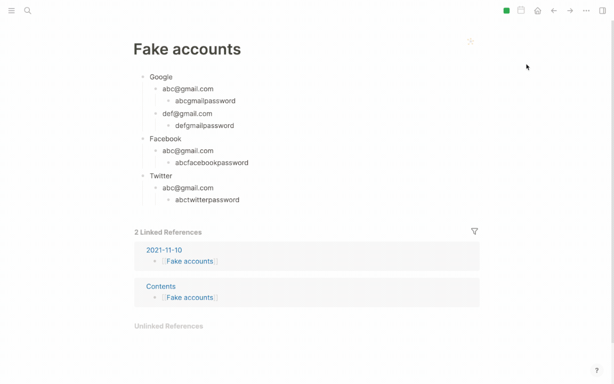Expand the Unlinked References section

169,326
